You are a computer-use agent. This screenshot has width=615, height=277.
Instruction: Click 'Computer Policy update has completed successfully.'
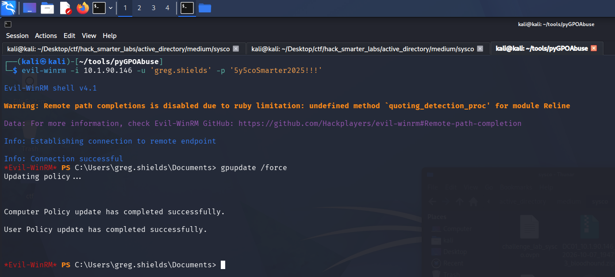115,212
